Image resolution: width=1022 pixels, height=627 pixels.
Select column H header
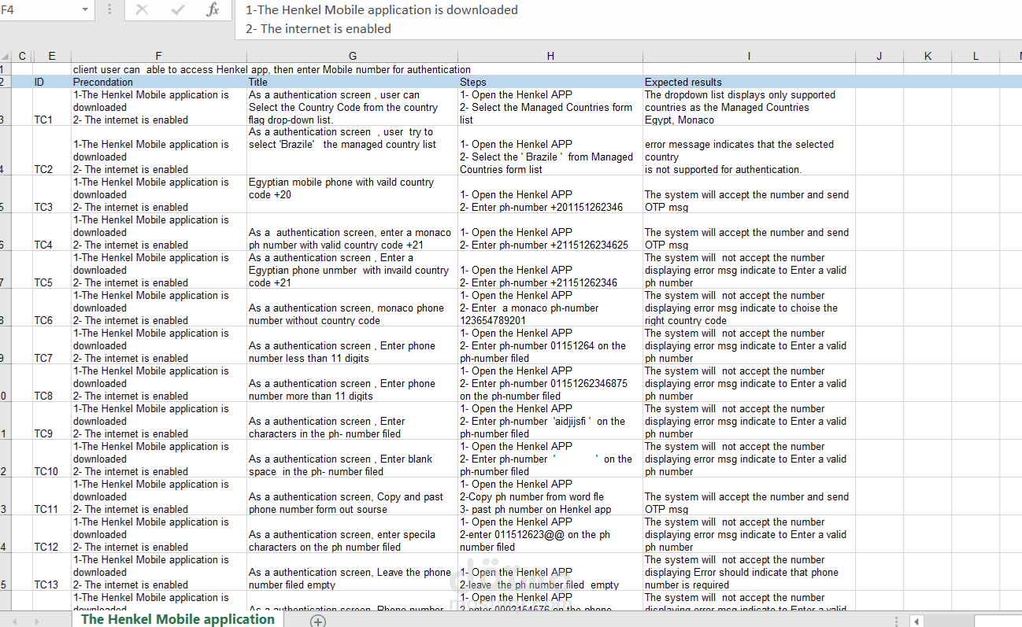(x=550, y=56)
